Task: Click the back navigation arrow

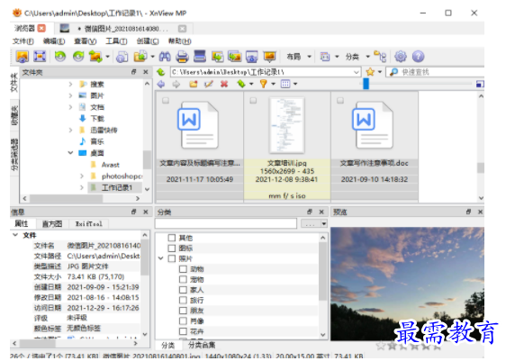Action: coord(161,85)
